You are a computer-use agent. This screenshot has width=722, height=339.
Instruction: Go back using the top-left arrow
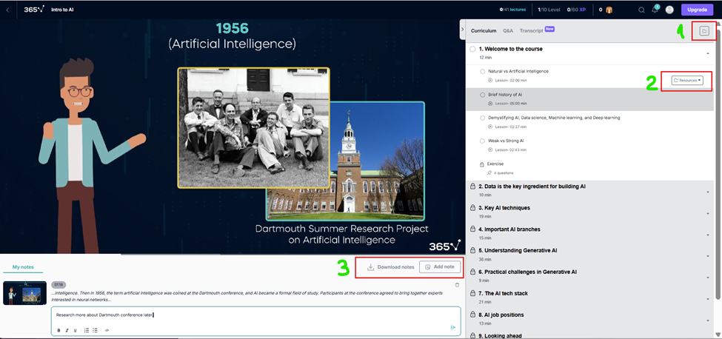point(7,10)
